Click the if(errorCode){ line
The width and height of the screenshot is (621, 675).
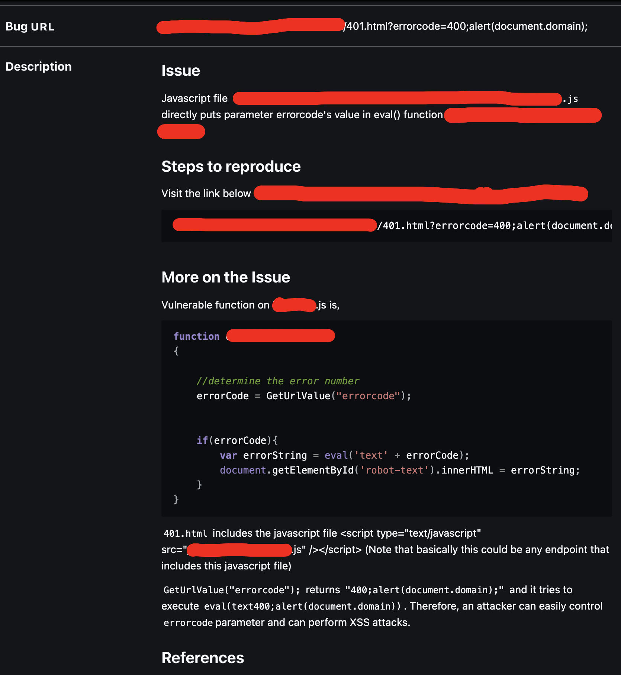[237, 440]
